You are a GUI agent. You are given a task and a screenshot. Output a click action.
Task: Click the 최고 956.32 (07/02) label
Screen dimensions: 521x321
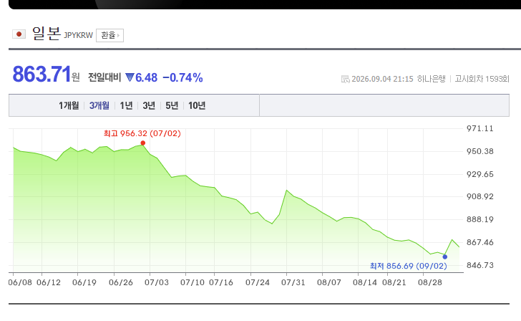(x=142, y=133)
